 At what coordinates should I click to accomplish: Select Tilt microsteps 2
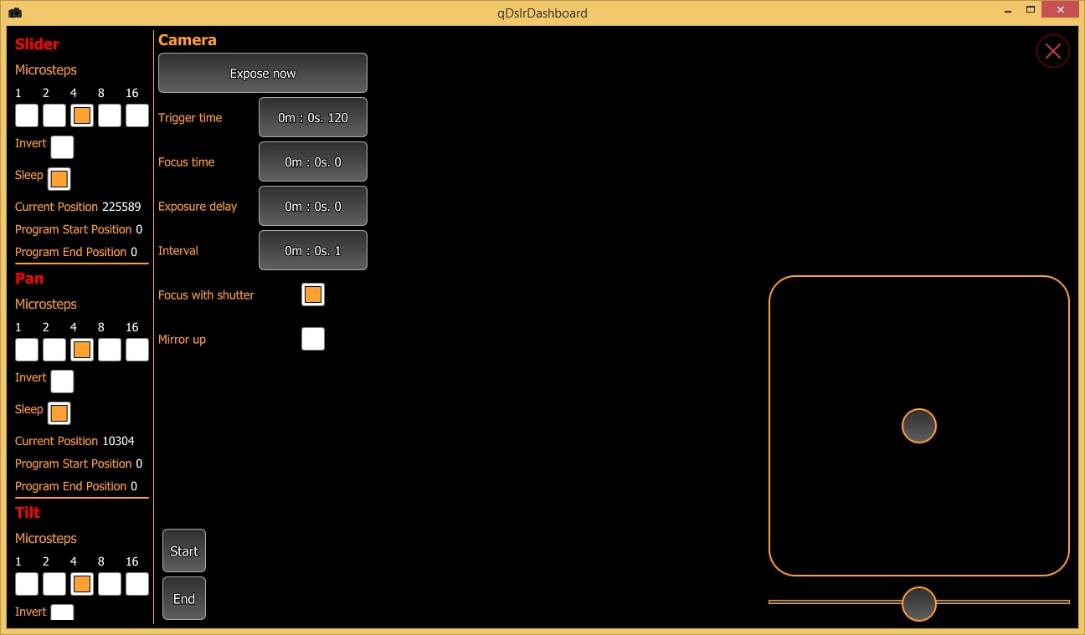point(54,584)
